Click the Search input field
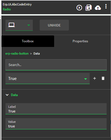The height and width of the screenshot is (140, 111). (56, 65)
